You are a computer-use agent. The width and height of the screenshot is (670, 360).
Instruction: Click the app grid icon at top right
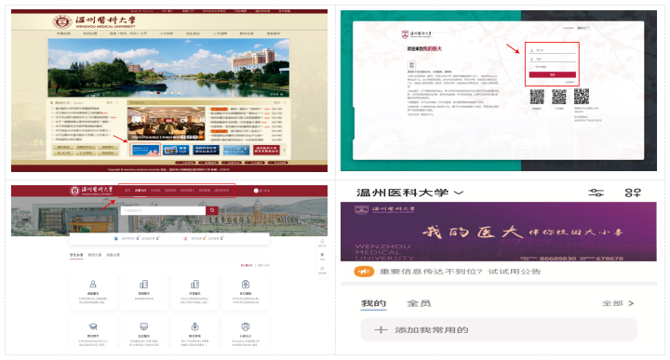click(x=633, y=193)
